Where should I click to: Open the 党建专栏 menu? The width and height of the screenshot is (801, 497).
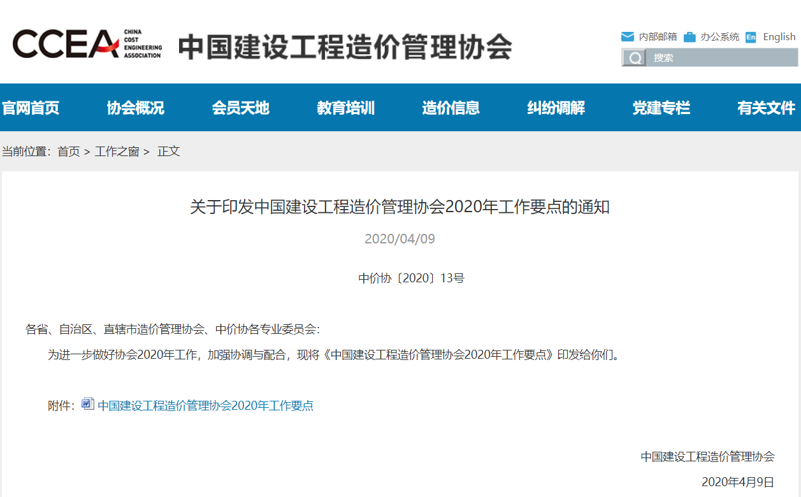coord(661,108)
